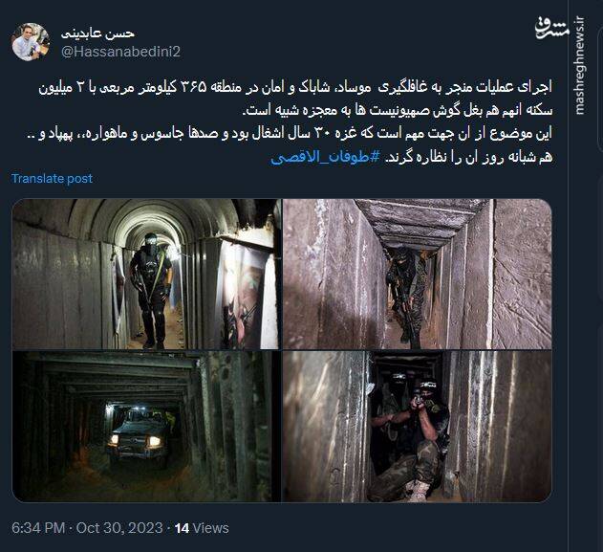This screenshot has height=552, width=603.
Task: Click the Translate post link
Action: [x=52, y=179]
